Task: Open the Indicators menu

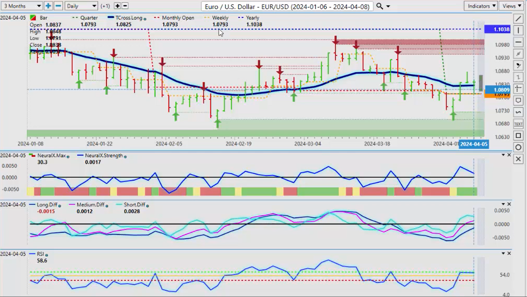Action: (x=481, y=6)
